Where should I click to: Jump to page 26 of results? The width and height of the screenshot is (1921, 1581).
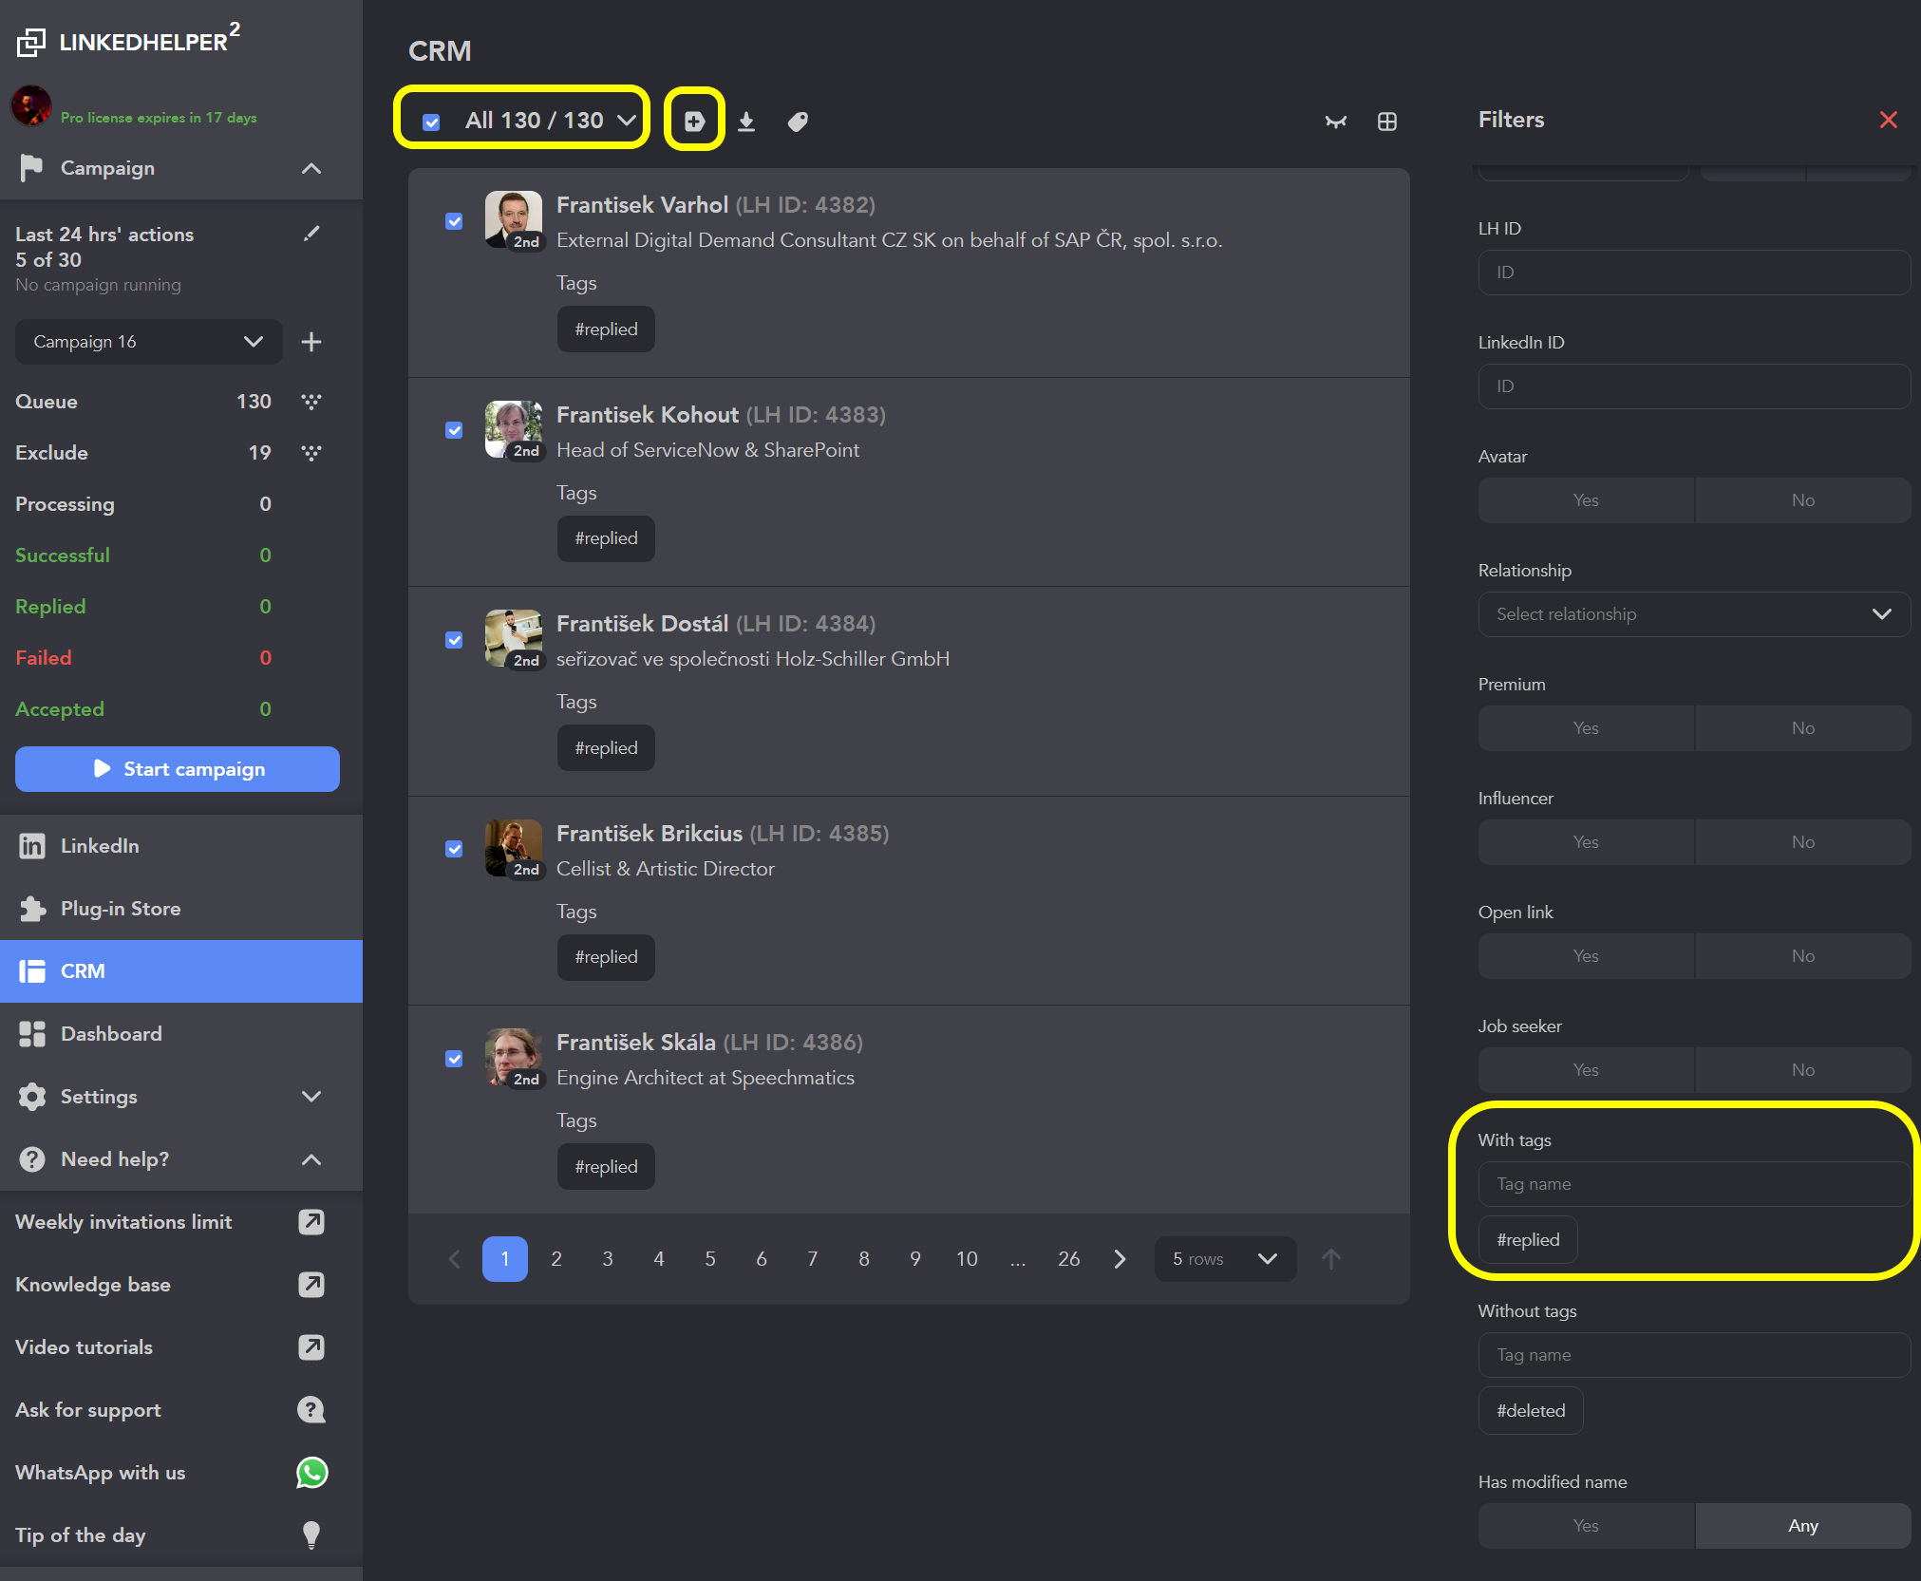(x=1069, y=1259)
